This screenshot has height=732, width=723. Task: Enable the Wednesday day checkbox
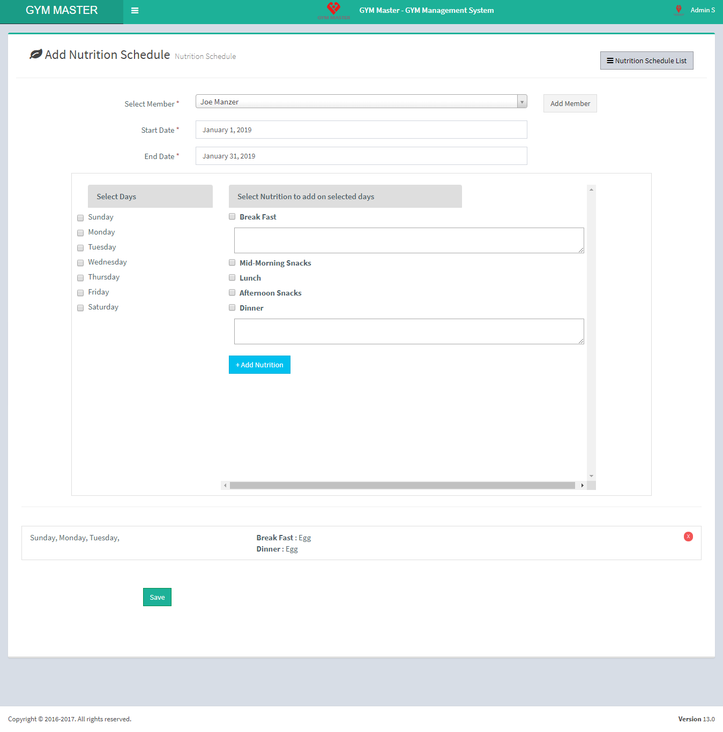[80, 263]
